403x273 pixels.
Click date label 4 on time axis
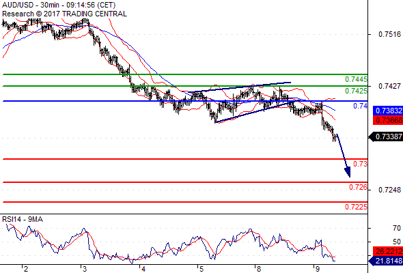pos(143,269)
